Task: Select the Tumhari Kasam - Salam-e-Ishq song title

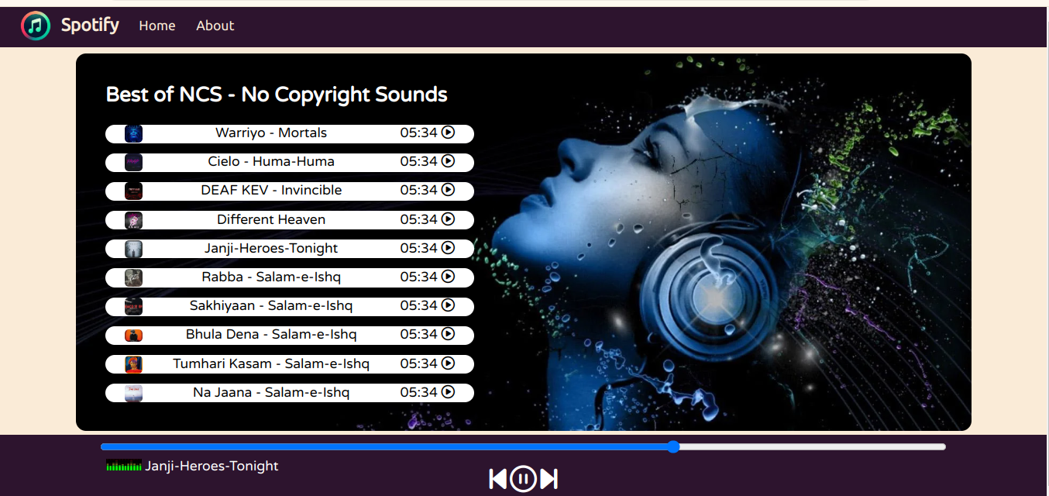Action: point(271,363)
